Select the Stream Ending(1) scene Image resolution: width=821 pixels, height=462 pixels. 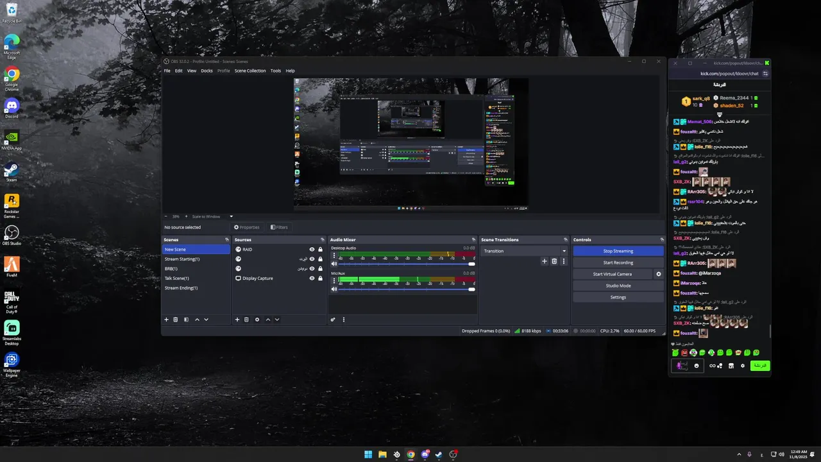pos(196,288)
